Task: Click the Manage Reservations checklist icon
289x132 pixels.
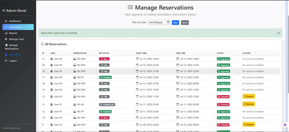Action: click(130, 7)
